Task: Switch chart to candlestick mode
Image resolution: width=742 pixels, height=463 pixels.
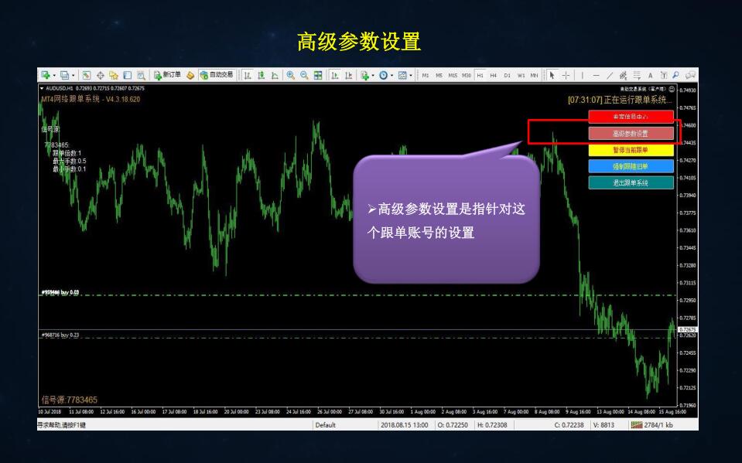Action: pos(262,75)
